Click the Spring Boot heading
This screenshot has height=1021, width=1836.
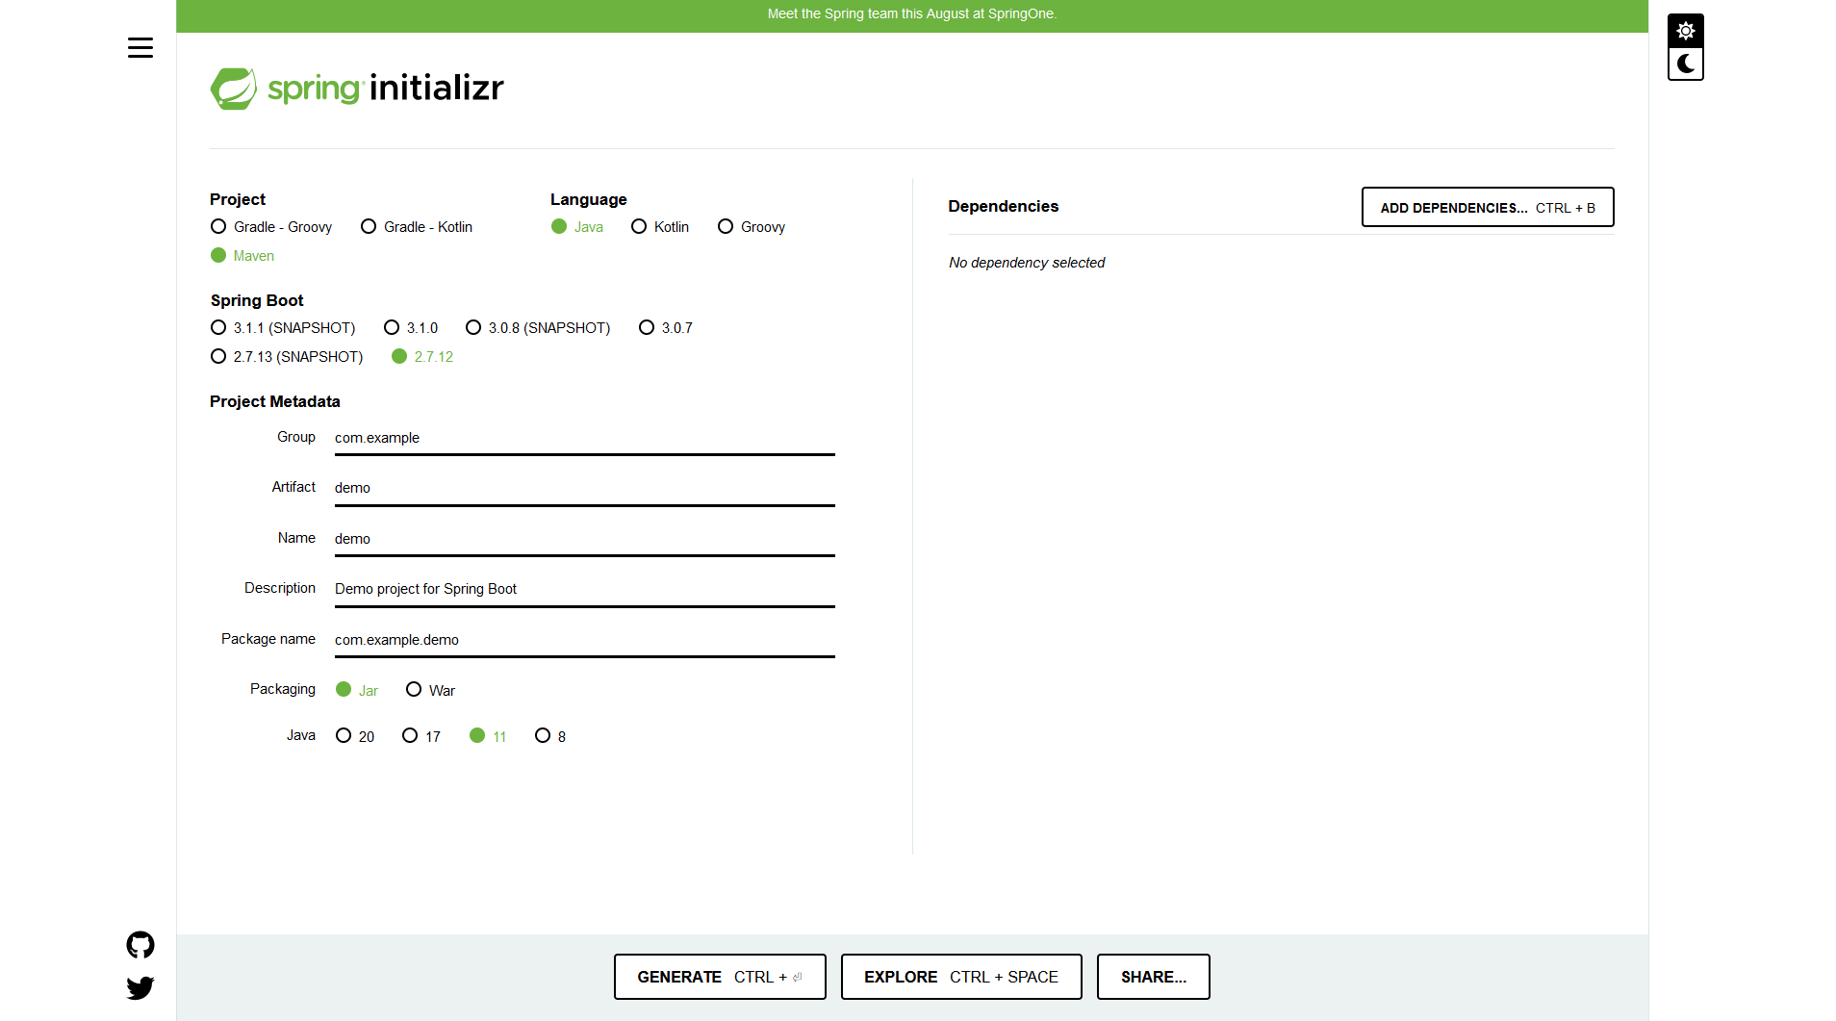click(x=257, y=300)
